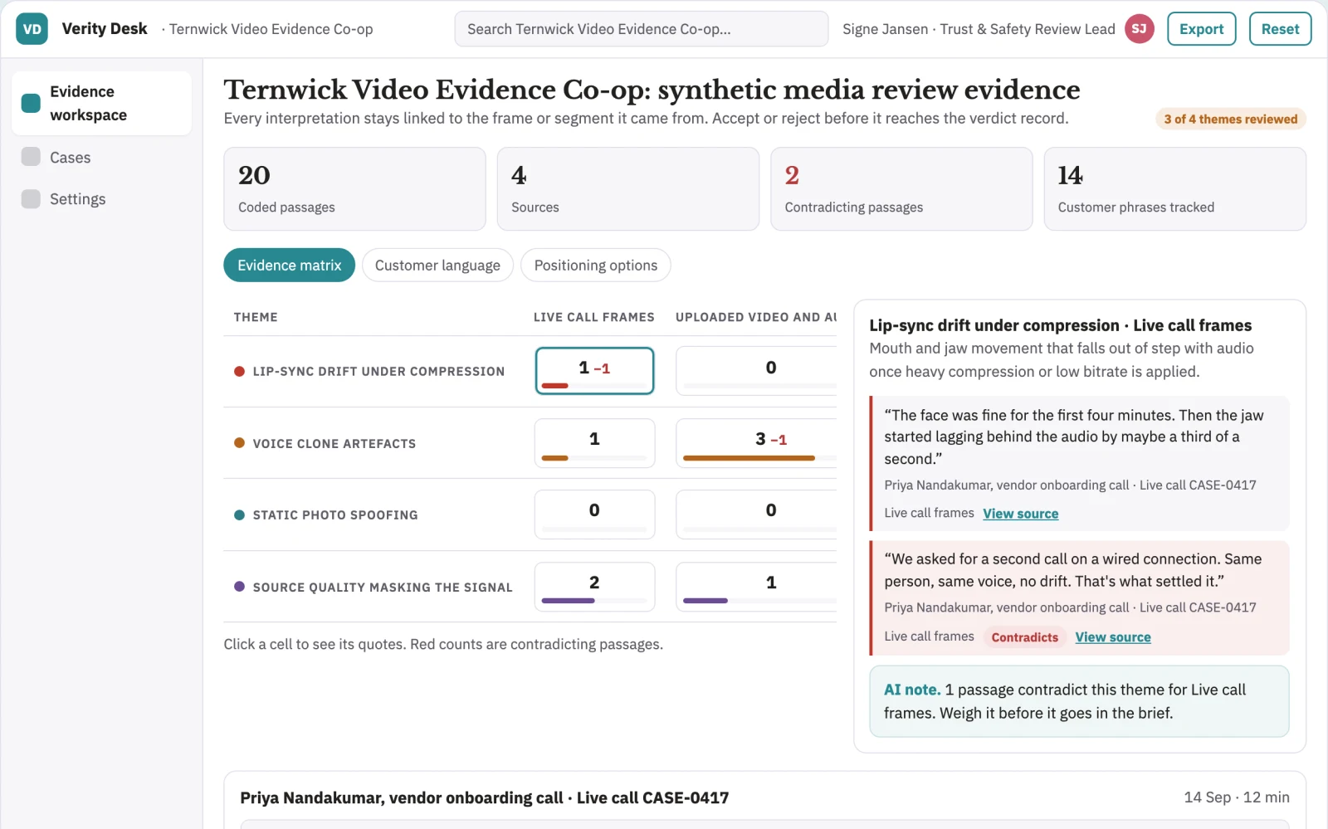
Task: Click the purple dot beside Source quality masking
Action: coord(239,587)
